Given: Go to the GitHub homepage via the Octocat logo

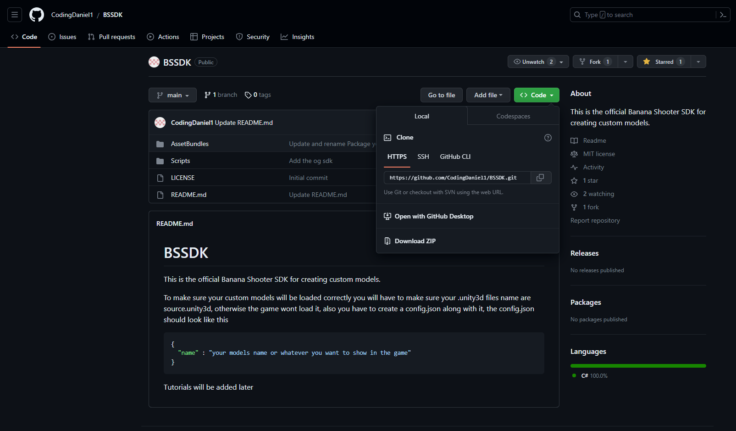Looking at the screenshot, I should [37, 15].
